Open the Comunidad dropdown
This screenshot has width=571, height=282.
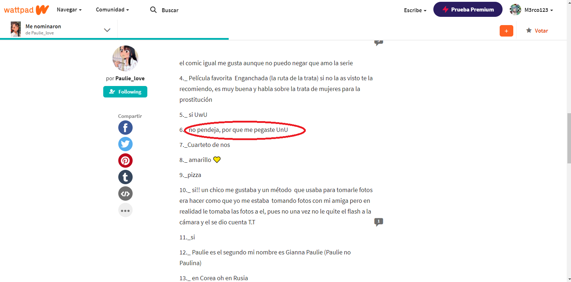tap(112, 10)
